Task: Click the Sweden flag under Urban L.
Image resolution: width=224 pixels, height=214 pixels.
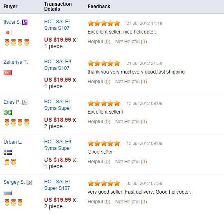Action: [x=8, y=152]
